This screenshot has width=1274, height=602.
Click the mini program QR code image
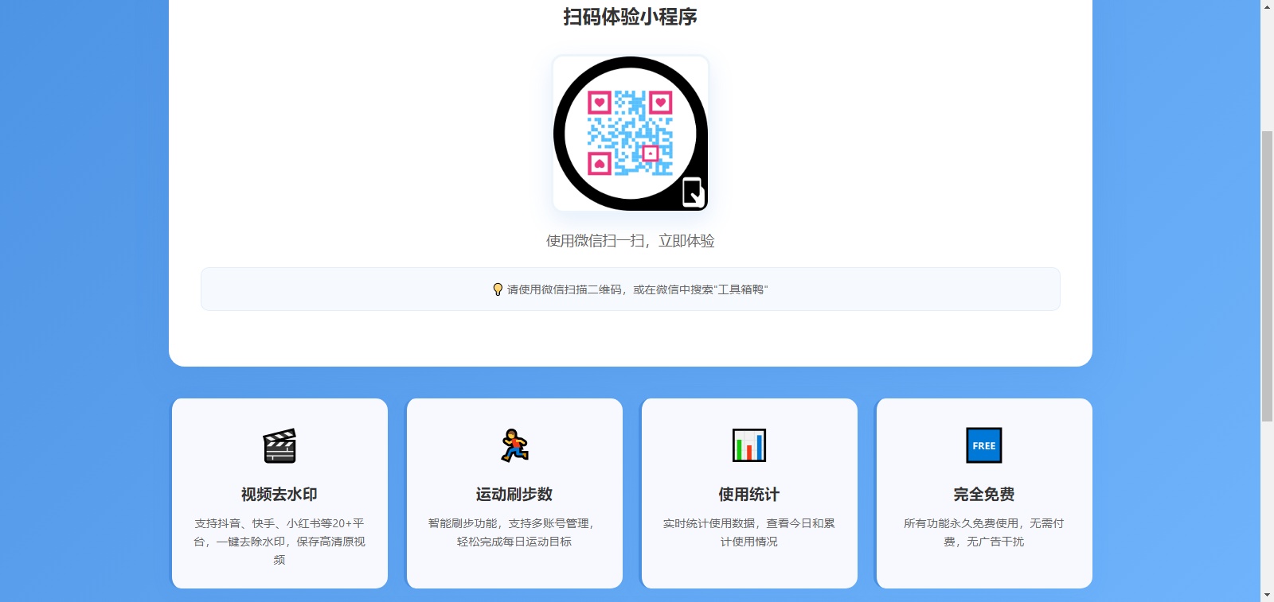tap(631, 134)
